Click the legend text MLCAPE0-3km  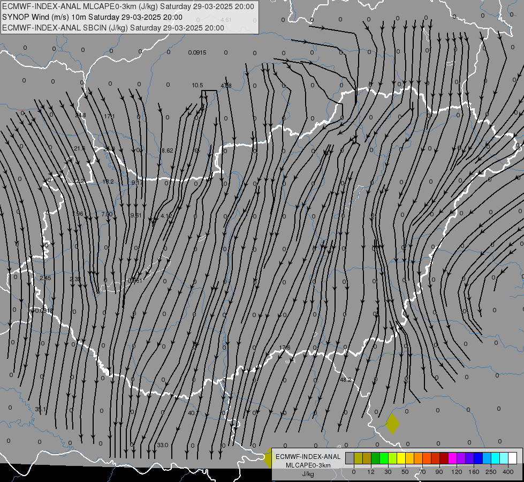[x=308, y=465]
